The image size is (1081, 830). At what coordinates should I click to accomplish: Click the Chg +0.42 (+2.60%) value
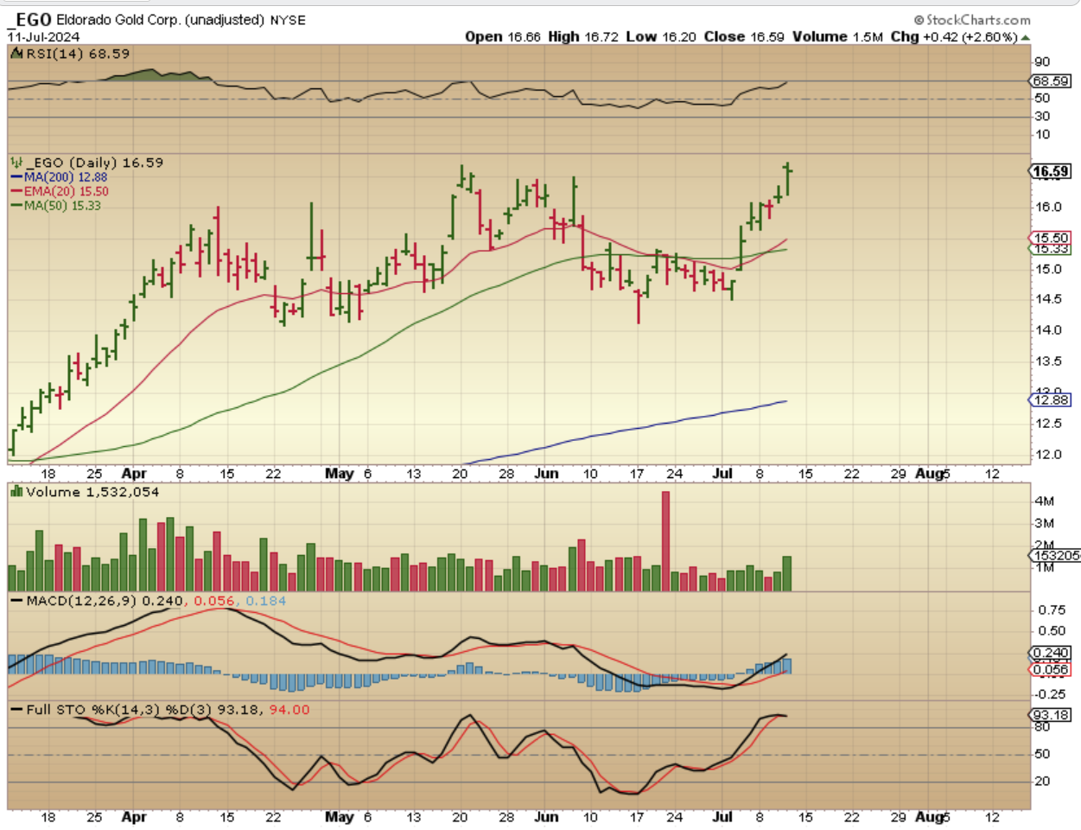[x=954, y=36]
